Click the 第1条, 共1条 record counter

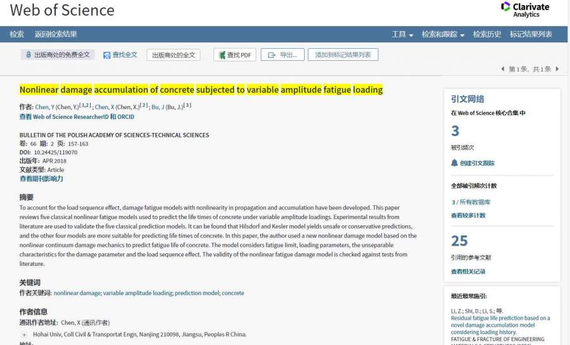[x=529, y=68]
